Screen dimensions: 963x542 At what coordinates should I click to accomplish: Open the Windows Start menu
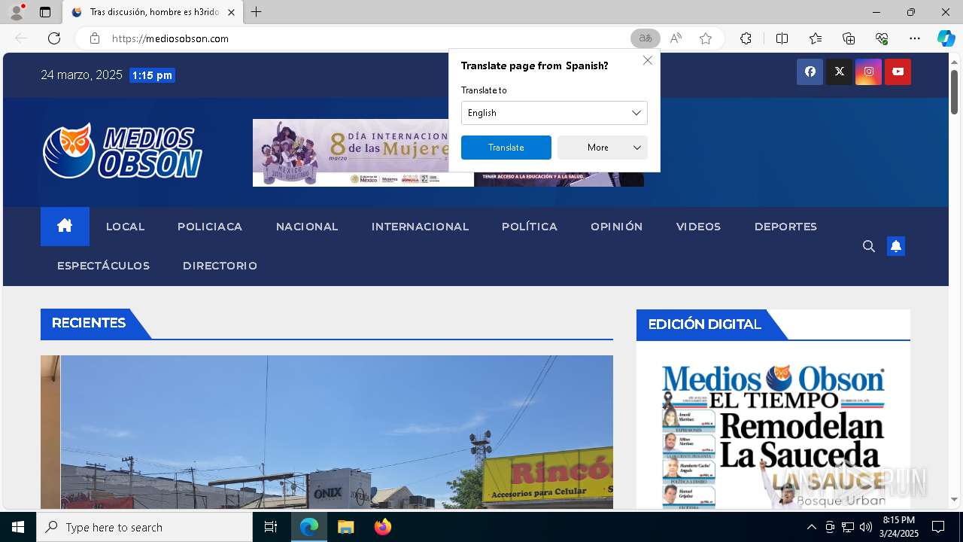point(18,527)
